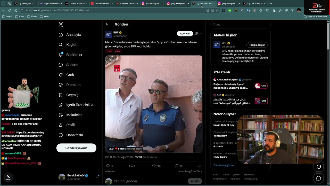This screenshot has height=186, width=330.
Task: Open the Şartlar footer link
Action: click(x=216, y=175)
